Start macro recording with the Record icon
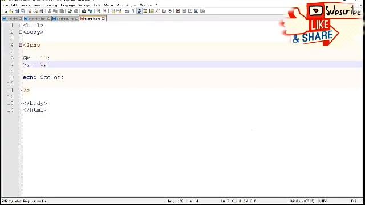Screen dimensions: 365x205 [178, 11]
